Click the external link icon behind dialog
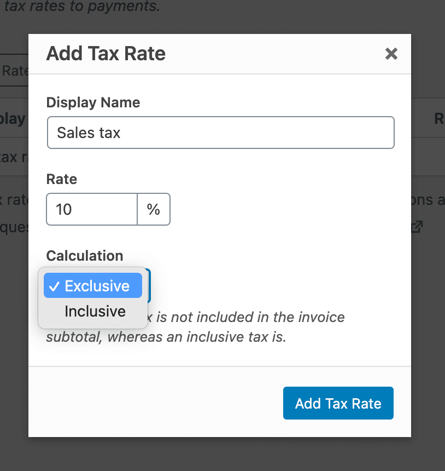The width and height of the screenshot is (445, 471). pos(417,226)
